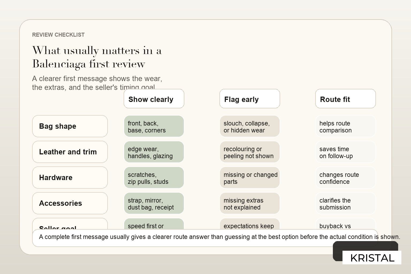Click the changes route confidence cell
Viewport: 411px width, 274px height.
click(x=345, y=178)
